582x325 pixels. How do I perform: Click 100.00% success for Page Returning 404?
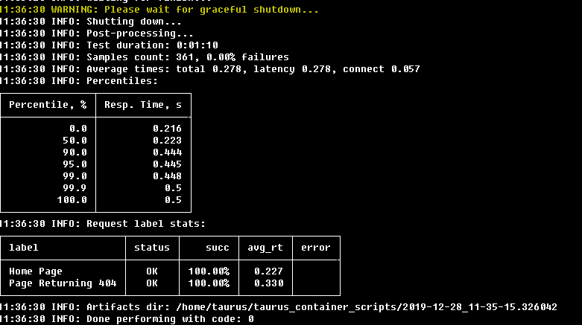click(x=209, y=283)
